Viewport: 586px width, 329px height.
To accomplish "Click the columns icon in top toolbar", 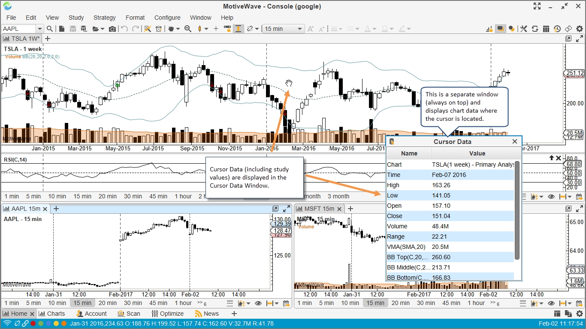I will click(x=546, y=29).
